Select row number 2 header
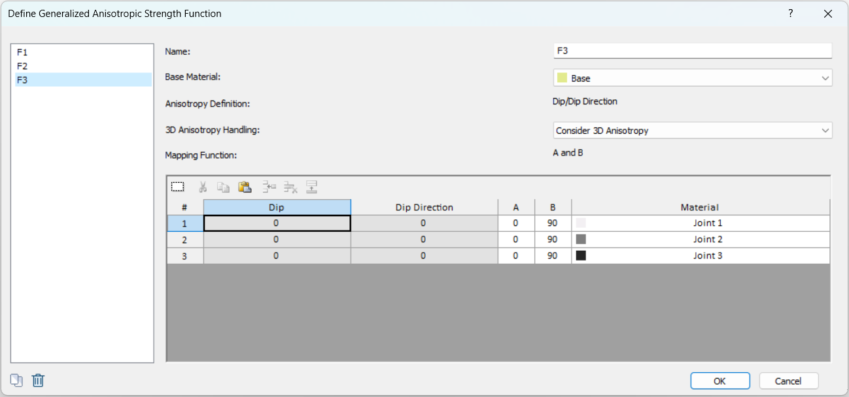Screen dimensions: 849x397 click(184, 240)
